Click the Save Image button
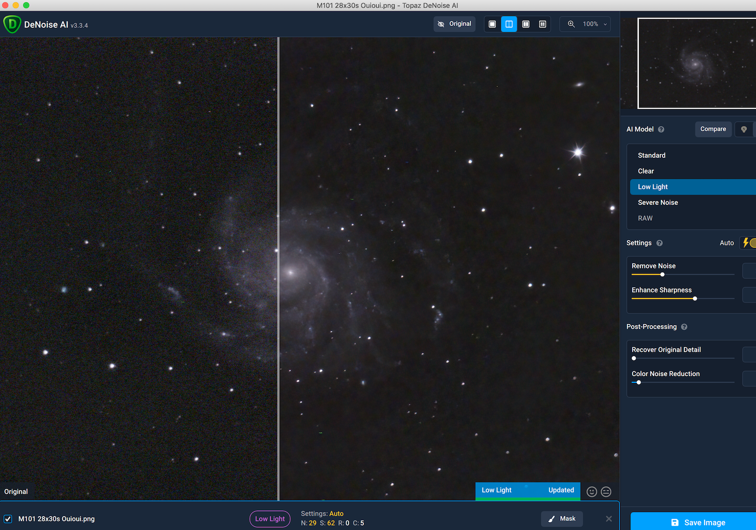Image resolution: width=756 pixels, height=530 pixels. click(698, 522)
